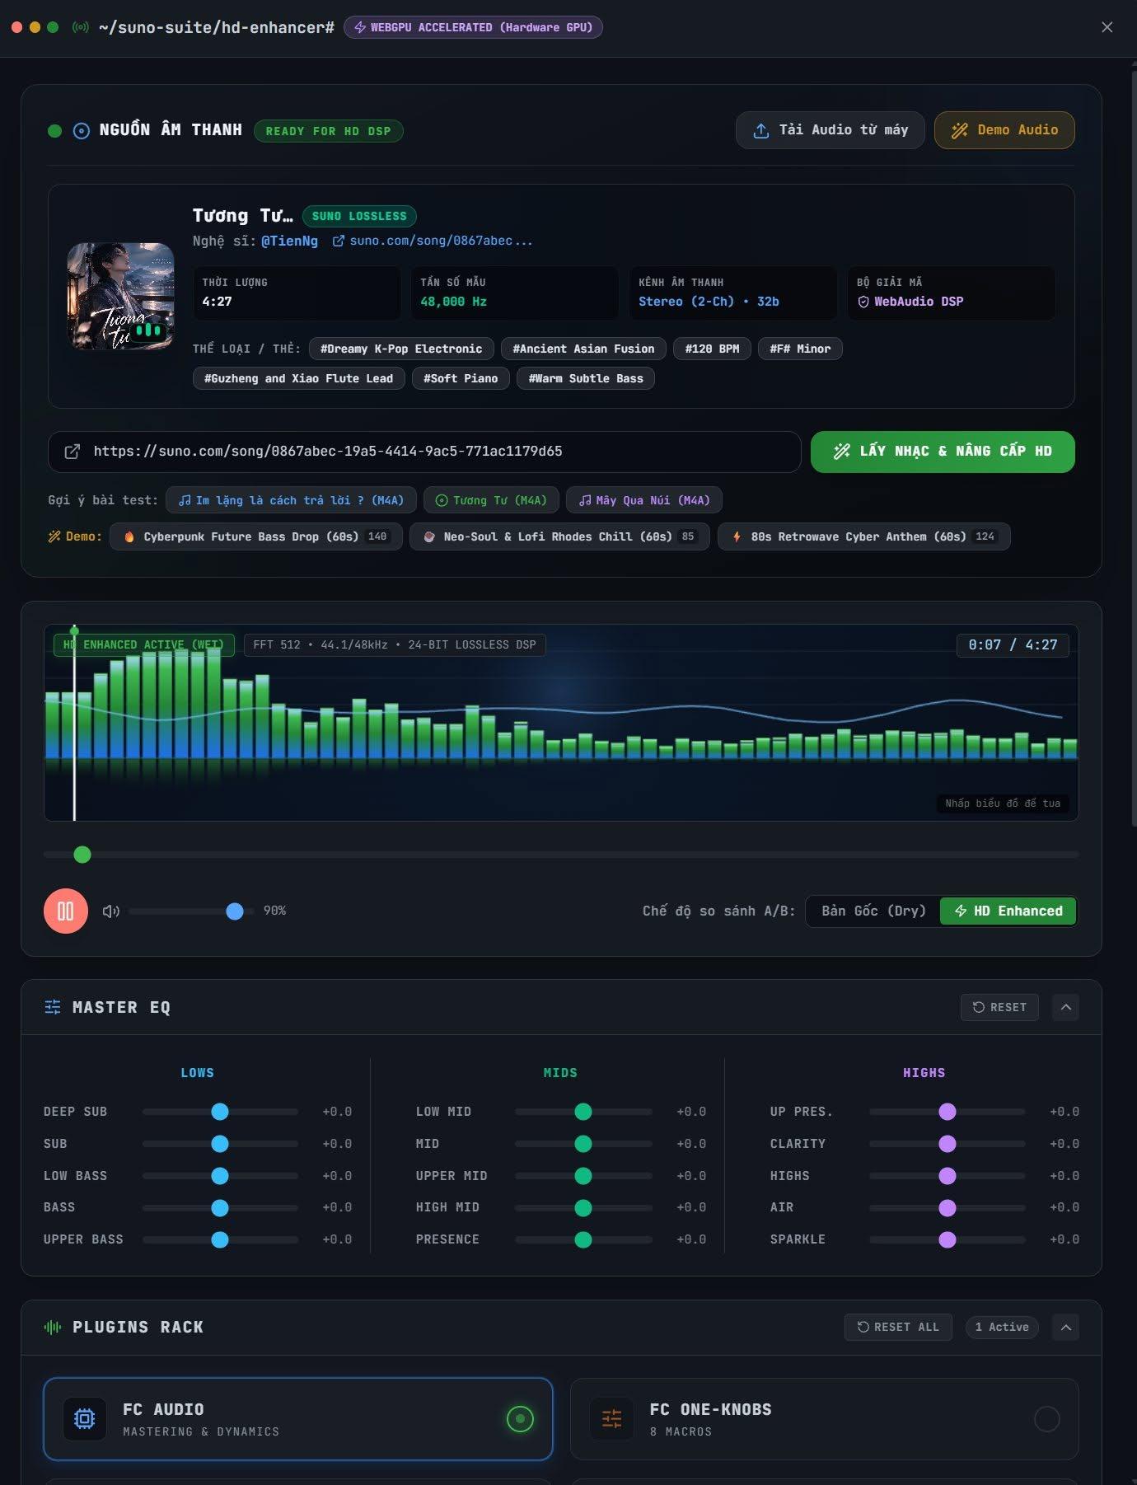The width and height of the screenshot is (1137, 1485).
Task: Select test song Tương Tư (M4A)
Action: click(491, 500)
